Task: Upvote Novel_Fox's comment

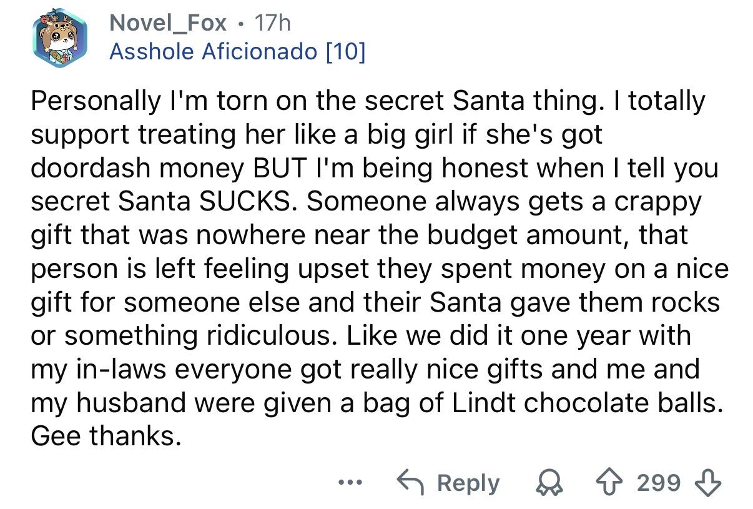Action: tap(622, 483)
